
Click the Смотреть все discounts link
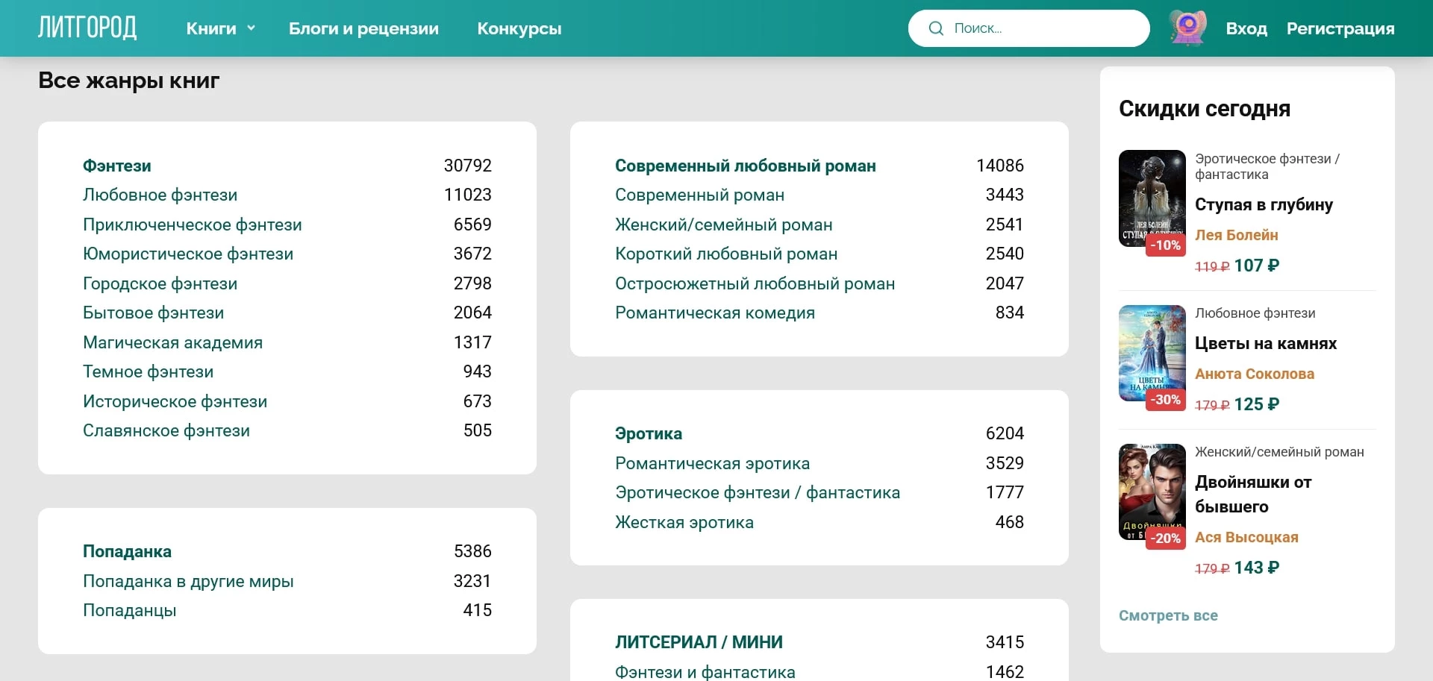tap(1168, 615)
